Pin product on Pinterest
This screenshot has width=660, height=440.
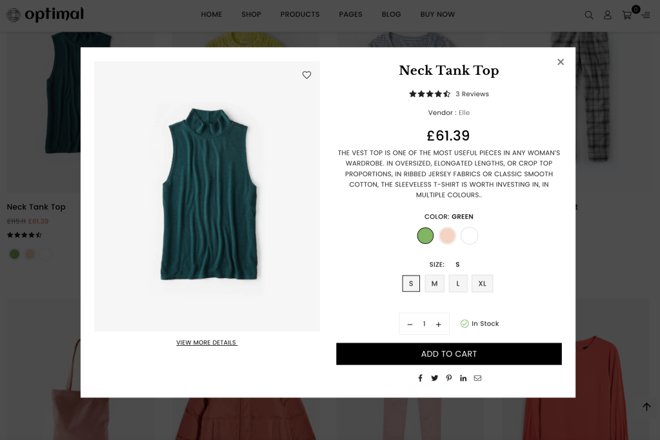point(449,378)
